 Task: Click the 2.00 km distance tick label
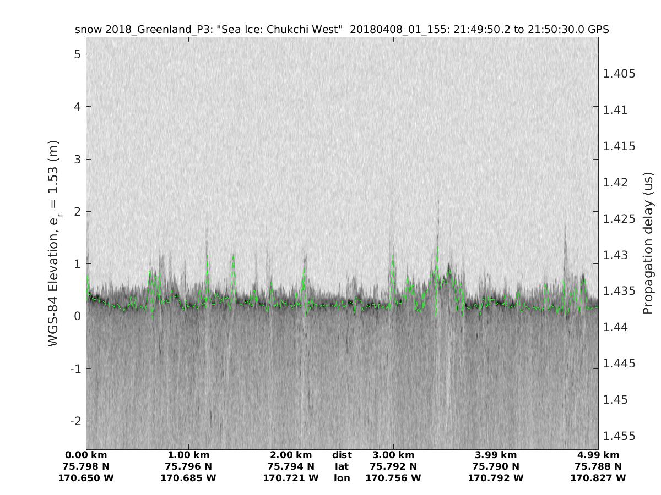(291, 455)
